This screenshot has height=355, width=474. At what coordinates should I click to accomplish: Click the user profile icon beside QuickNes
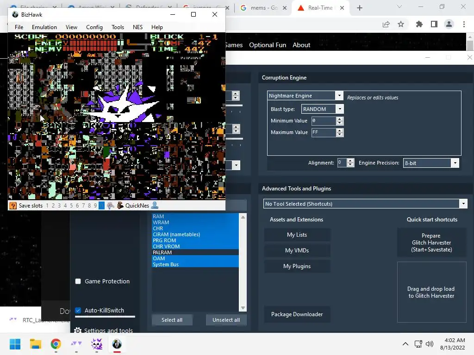coord(155,206)
